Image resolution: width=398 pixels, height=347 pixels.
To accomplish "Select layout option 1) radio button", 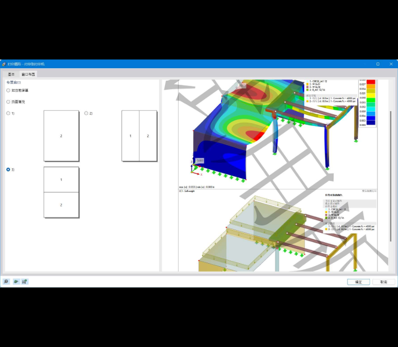I will point(8,113).
